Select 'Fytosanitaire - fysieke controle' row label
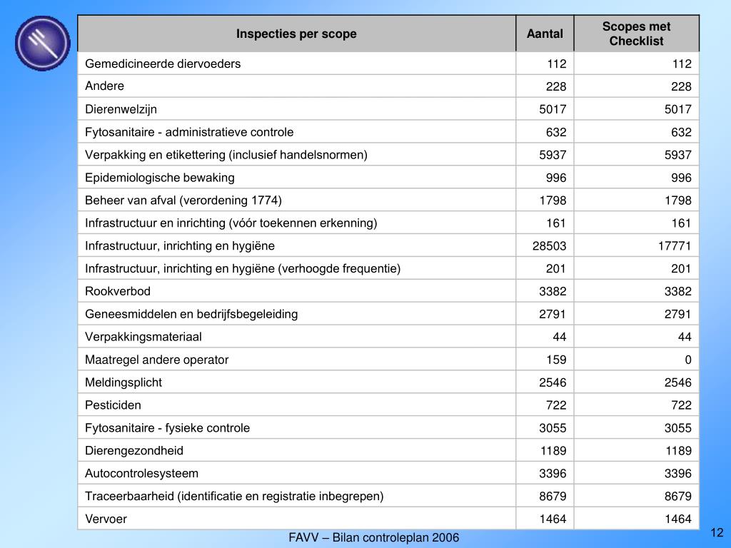This screenshot has height=548, width=731. (x=167, y=428)
